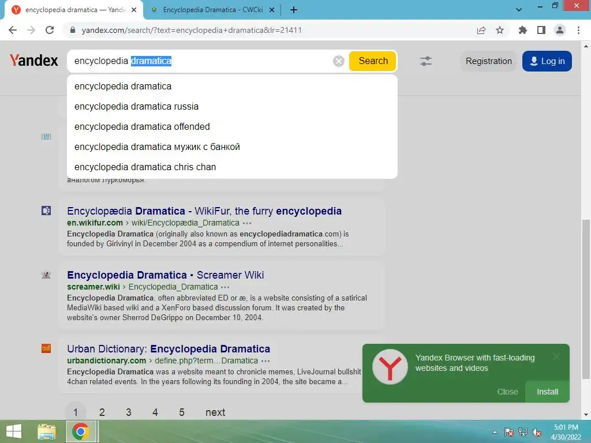
Task: Select suggestion 'encyclopedia dramatica'
Action: coord(232,87)
